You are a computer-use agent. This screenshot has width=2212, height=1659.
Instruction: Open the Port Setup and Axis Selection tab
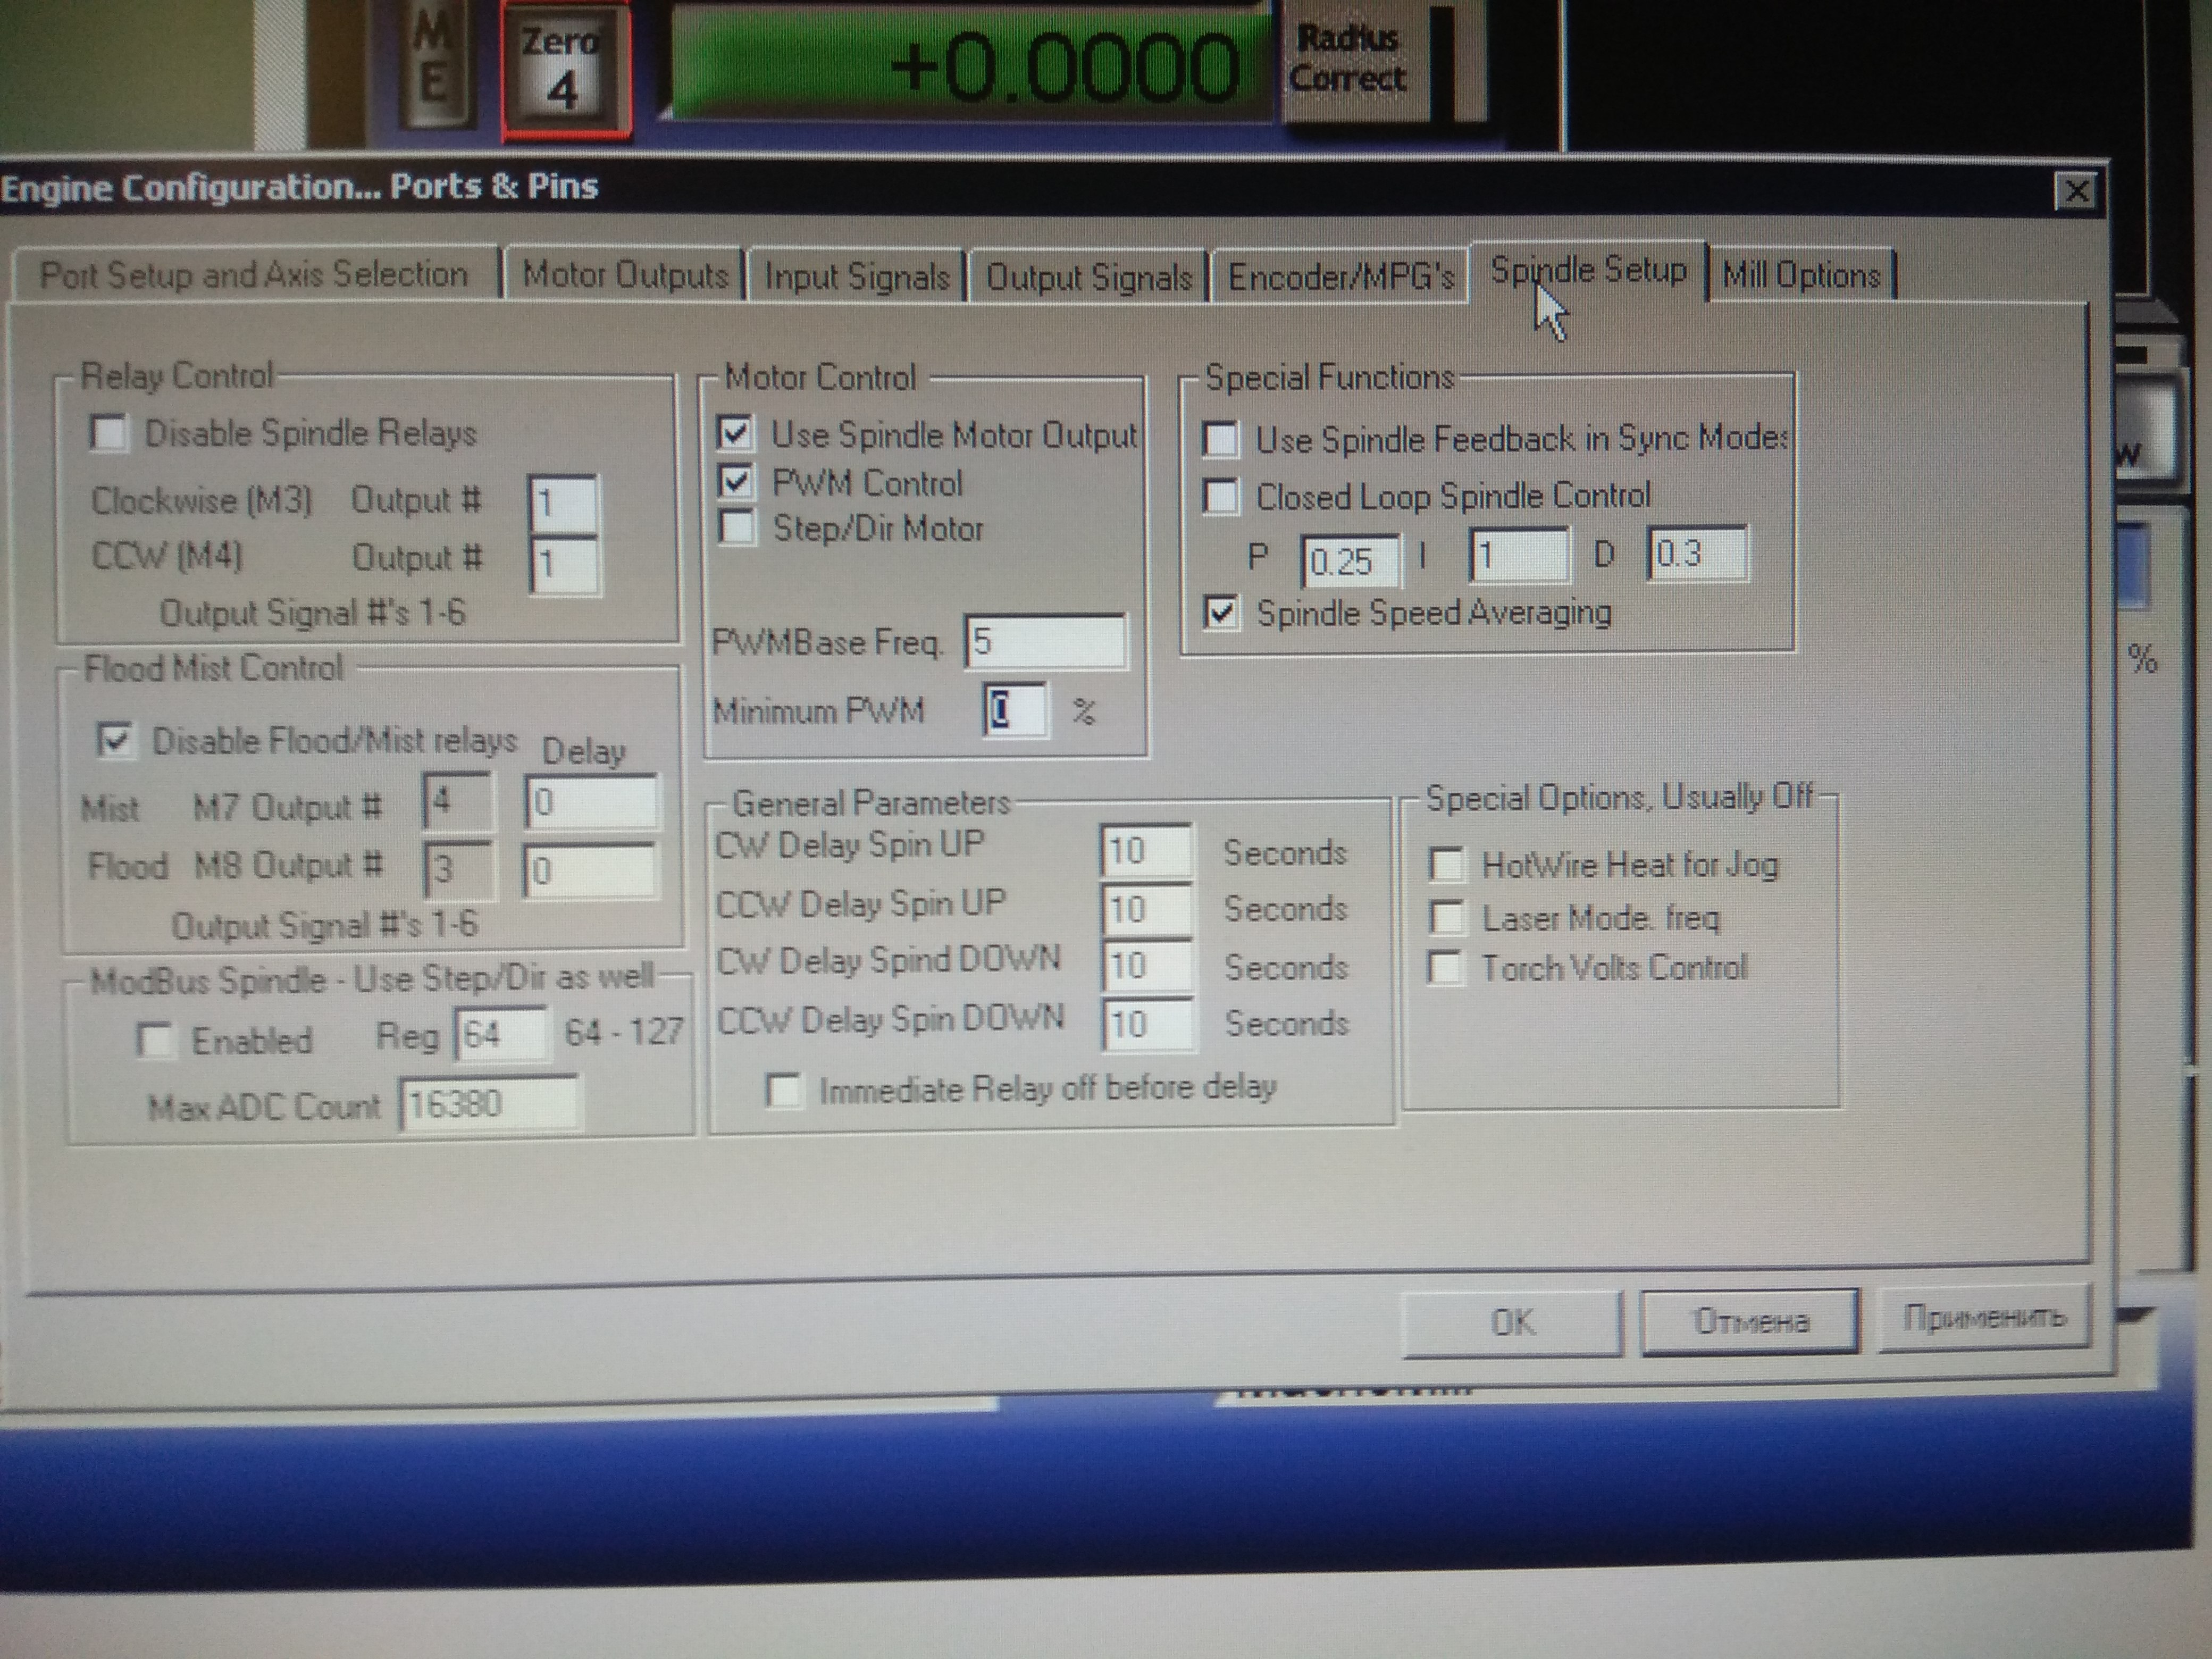(254, 275)
